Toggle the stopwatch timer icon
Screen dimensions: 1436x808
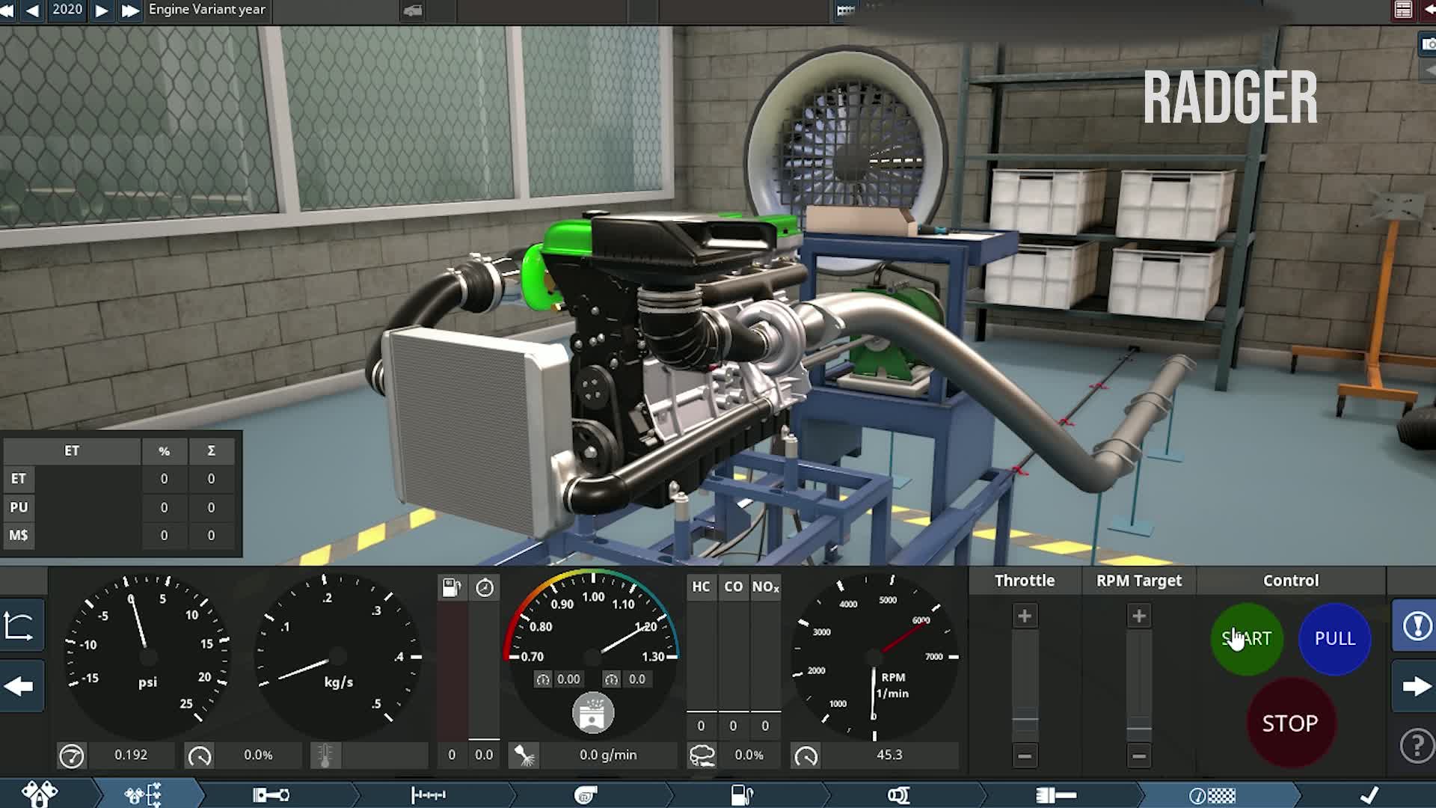[x=485, y=588]
